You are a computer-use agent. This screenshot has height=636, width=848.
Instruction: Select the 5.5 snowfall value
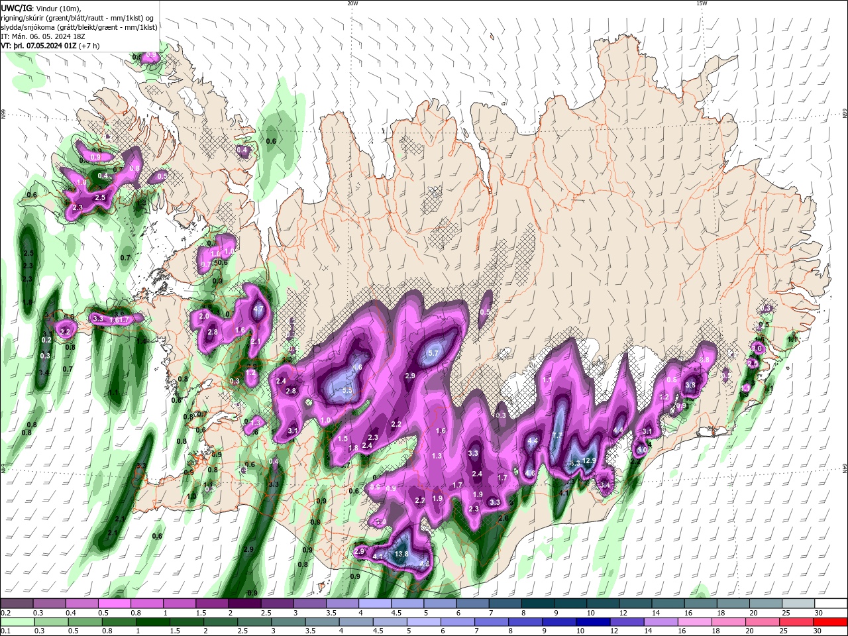pyautogui.click(x=347, y=392)
